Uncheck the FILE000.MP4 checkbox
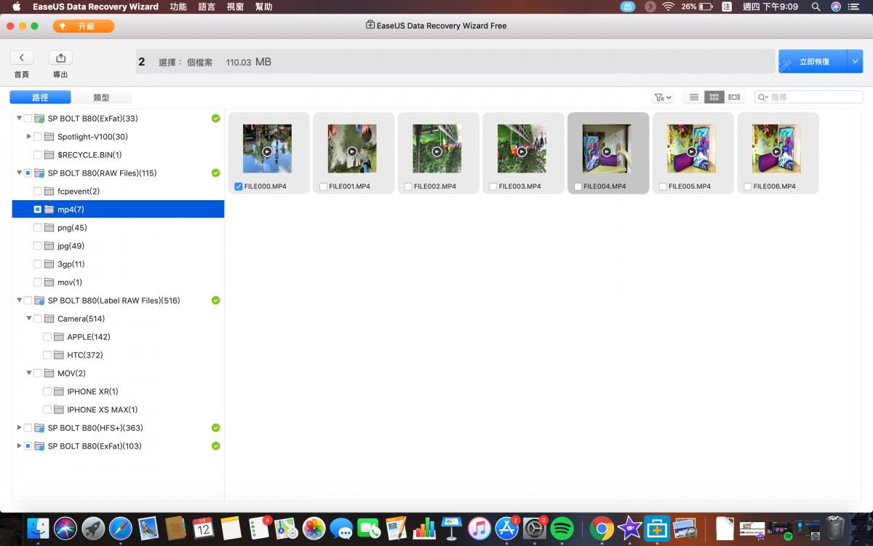This screenshot has height=546, width=873. point(239,186)
